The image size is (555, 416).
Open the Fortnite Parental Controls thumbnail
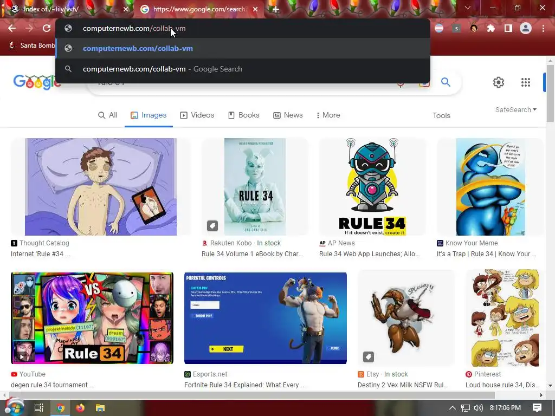(x=266, y=318)
